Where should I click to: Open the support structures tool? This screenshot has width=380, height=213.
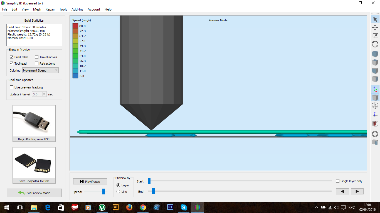[375, 142]
